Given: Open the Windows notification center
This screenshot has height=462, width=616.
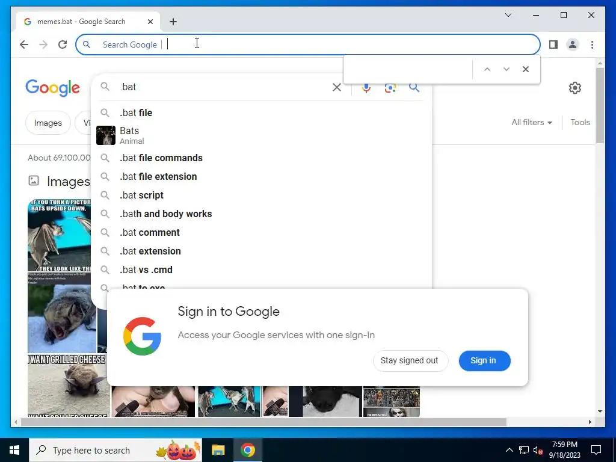Looking at the screenshot, I should point(596,450).
